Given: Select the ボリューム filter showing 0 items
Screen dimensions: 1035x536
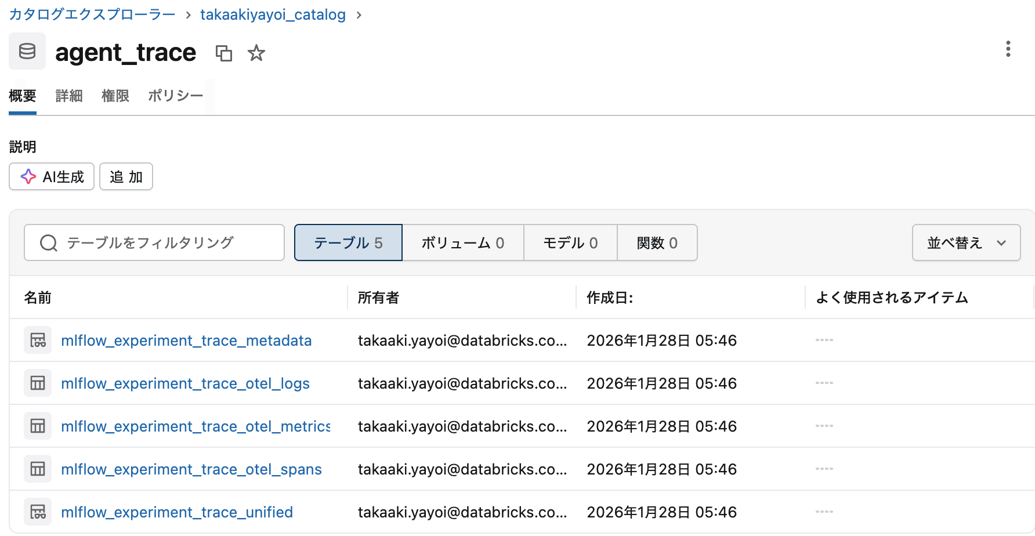Looking at the screenshot, I should [462, 242].
